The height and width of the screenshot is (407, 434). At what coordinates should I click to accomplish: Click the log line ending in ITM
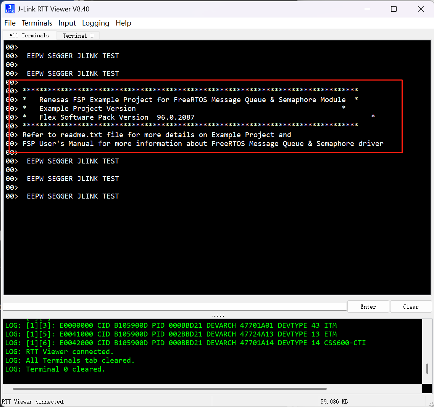pyautogui.click(x=171, y=325)
